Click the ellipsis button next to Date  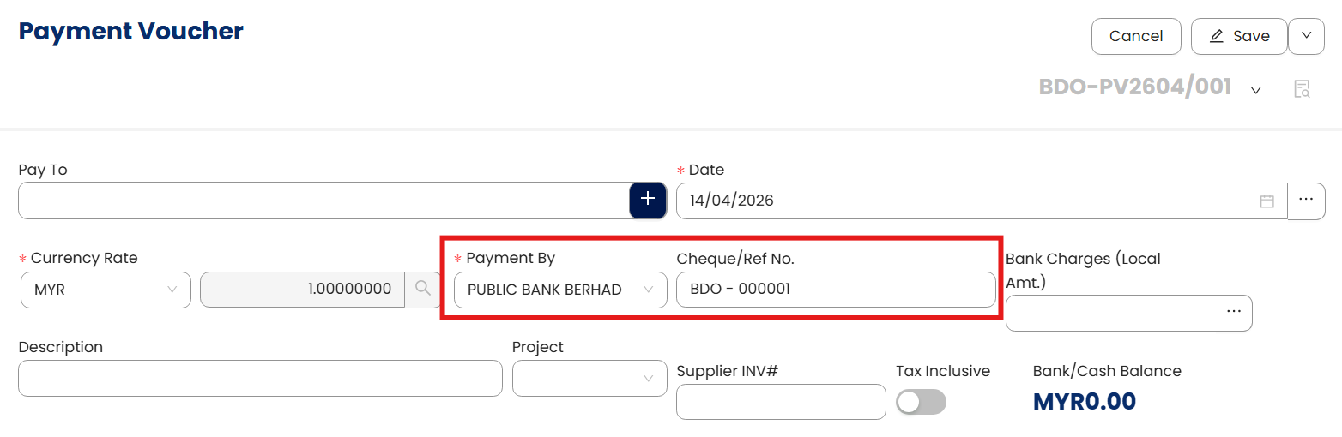[x=1306, y=201]
